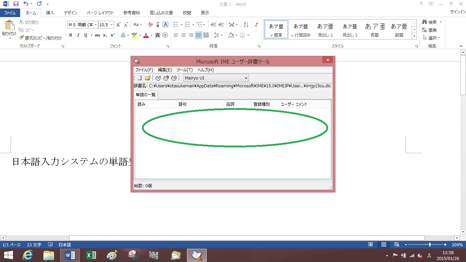Image resolution: width=466 pixels, height=262 pixels.
Task: Click the grow font icon in Word
Action: [118, 25]
